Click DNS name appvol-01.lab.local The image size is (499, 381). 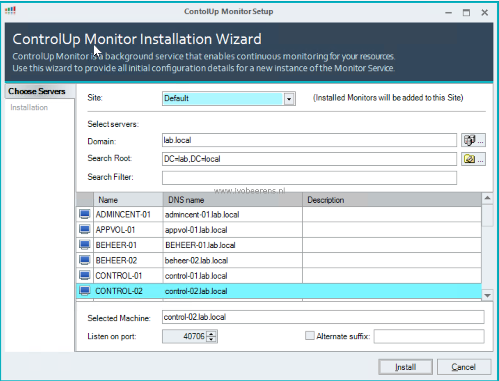(196, 230)
